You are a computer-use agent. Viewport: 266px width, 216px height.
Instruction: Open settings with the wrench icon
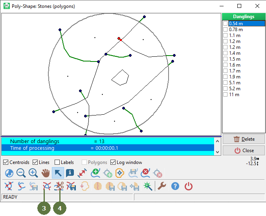point(162,186)
